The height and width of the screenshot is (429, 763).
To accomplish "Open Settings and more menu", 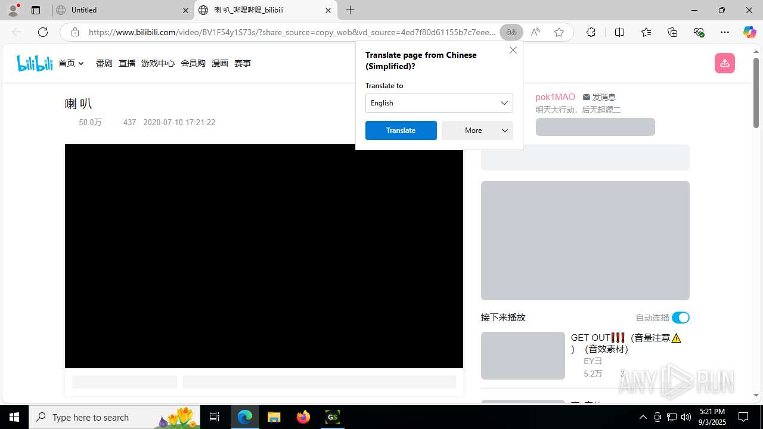I will (725, 32).
